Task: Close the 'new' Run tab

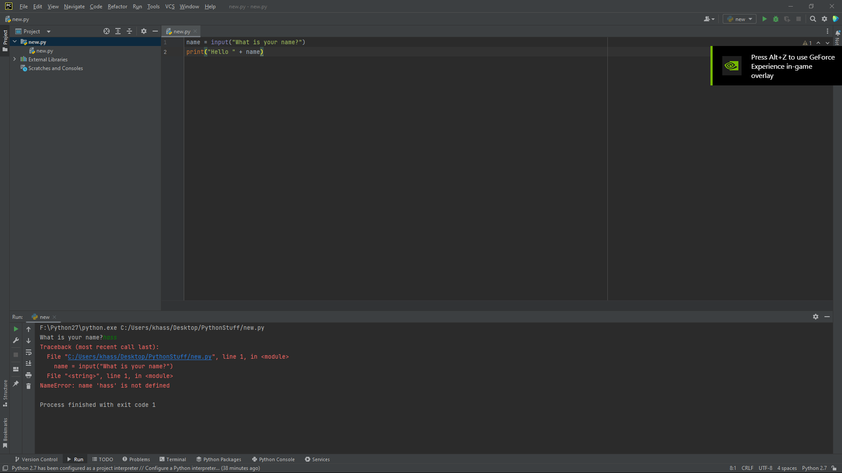Action: pyautogui.click(x=54, y=317)
